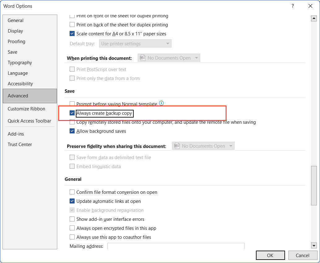
Task: Uncheck Always create backup copy
Action: click(72, 113)
